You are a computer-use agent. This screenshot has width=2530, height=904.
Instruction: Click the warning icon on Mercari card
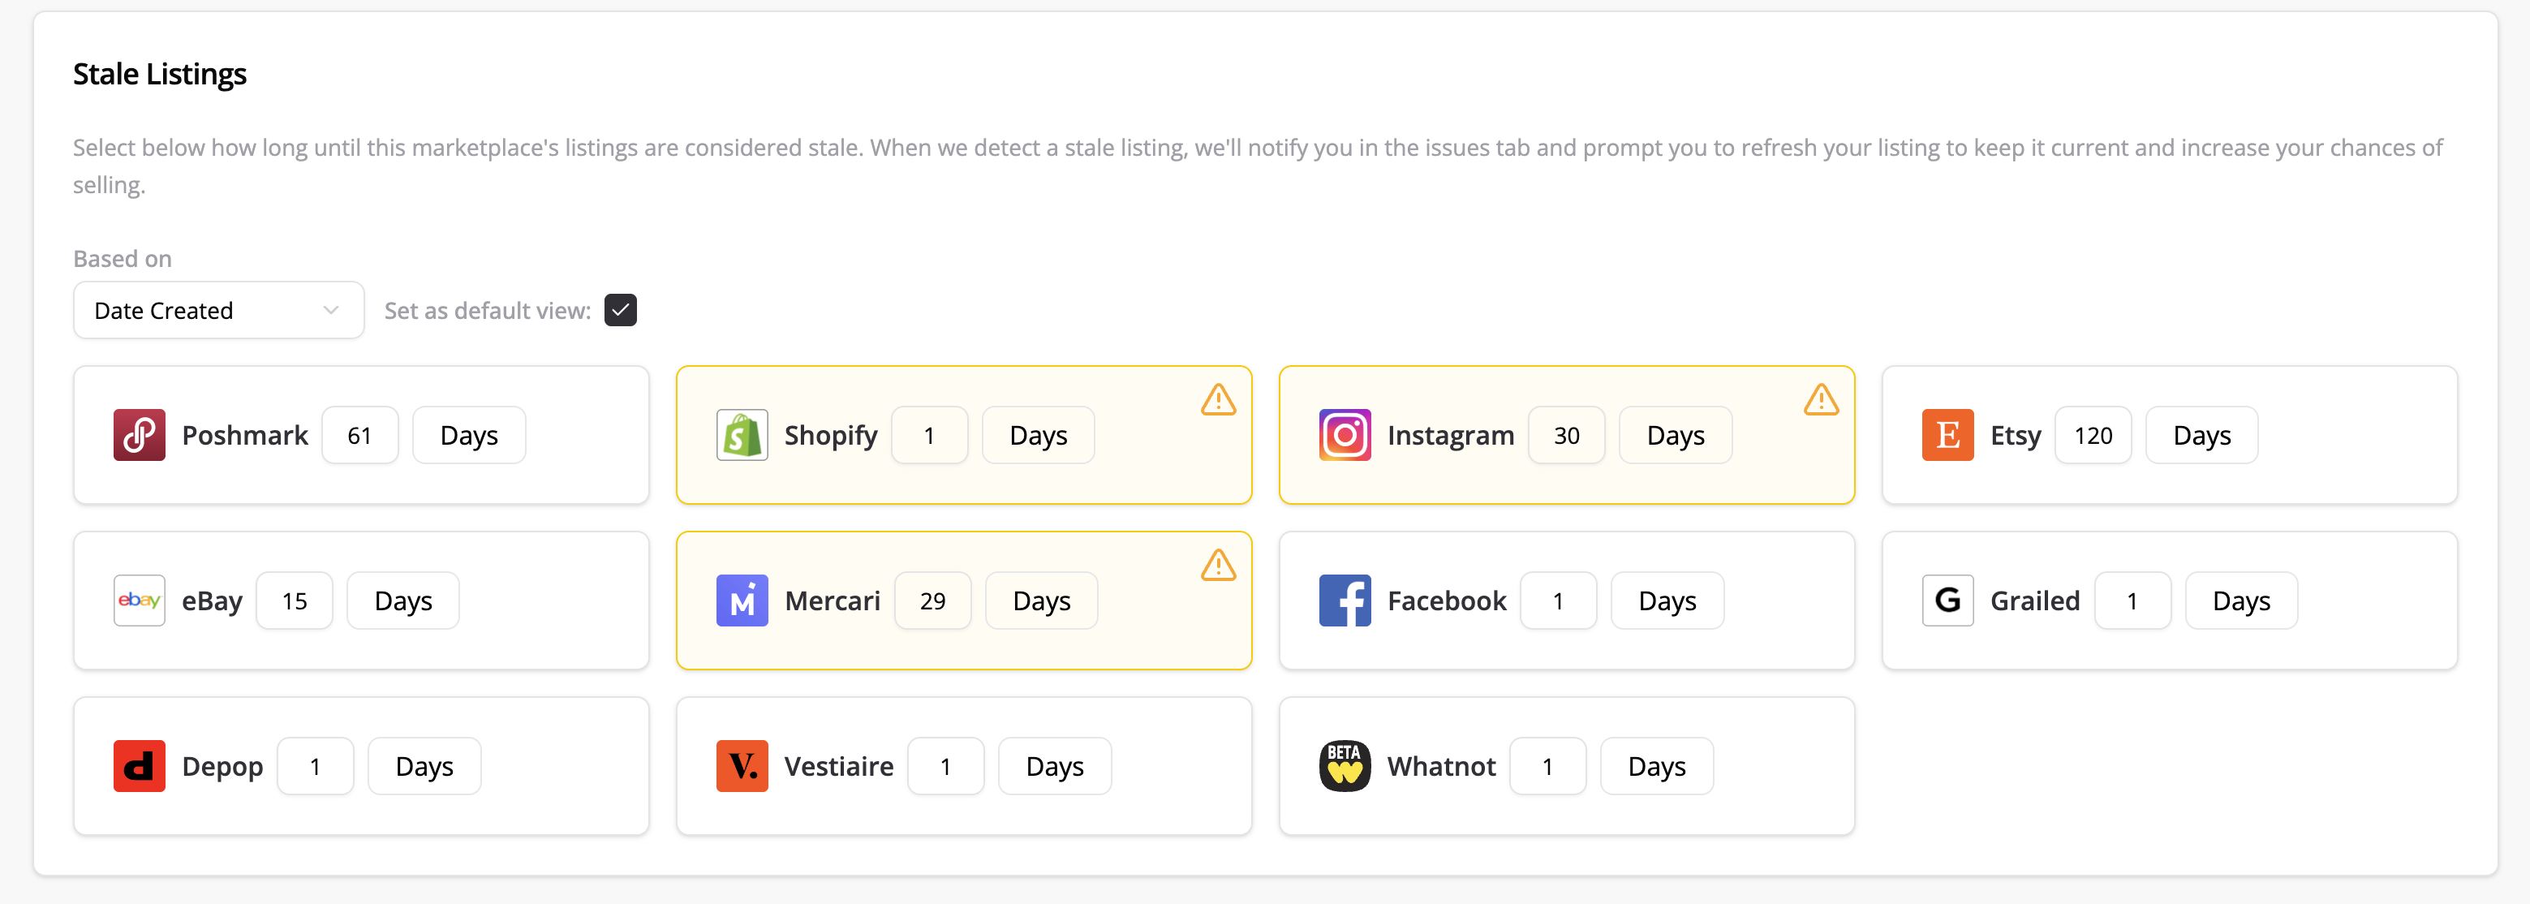(1218, 565)
